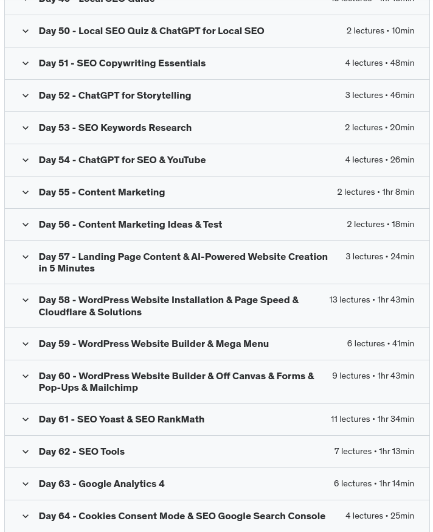Open chevron for Day 60 section
This screenshot has width=433, height=532.
coord(26,376)
